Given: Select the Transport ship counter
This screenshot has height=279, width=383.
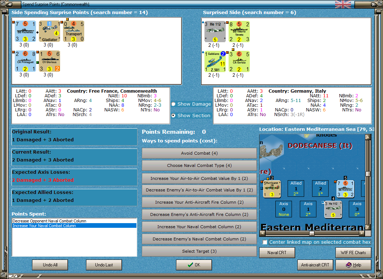Looking at the screenshot, I should click(x=74, y=31).
